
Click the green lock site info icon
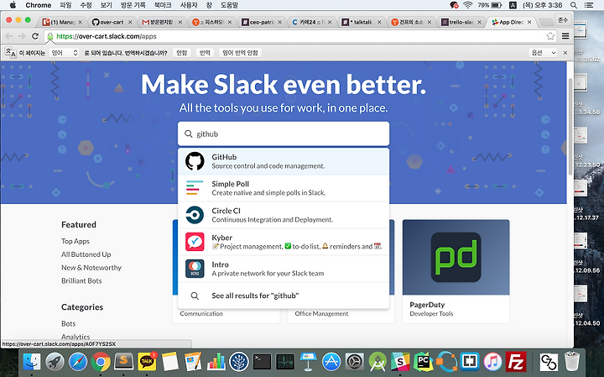click(49, 36)
